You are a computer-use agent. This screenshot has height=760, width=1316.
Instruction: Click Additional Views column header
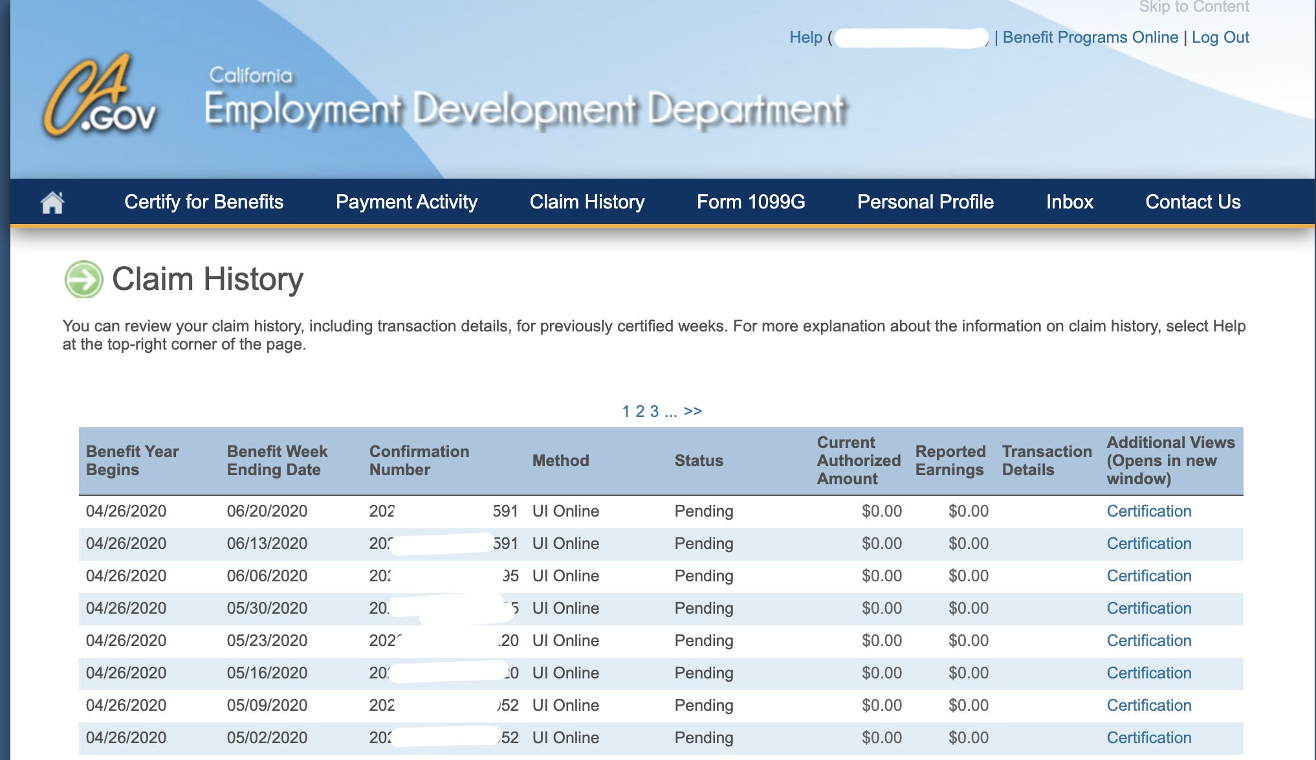[x=1170, y=460]
